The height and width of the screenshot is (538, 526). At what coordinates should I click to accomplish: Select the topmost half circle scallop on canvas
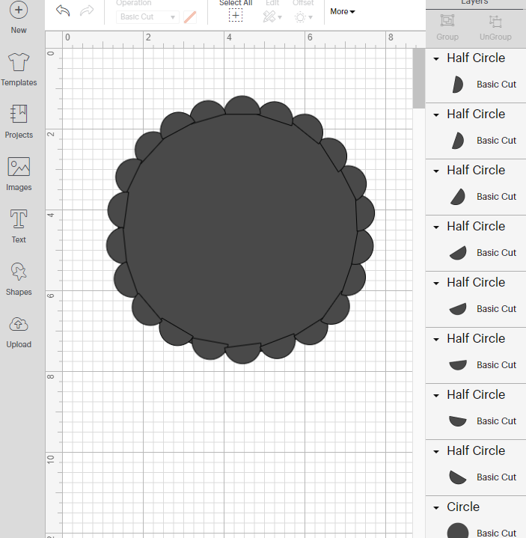[x=242, y=106]
